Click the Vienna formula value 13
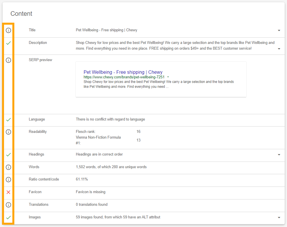Screen dimensions: 287x227 click(139, 140)
